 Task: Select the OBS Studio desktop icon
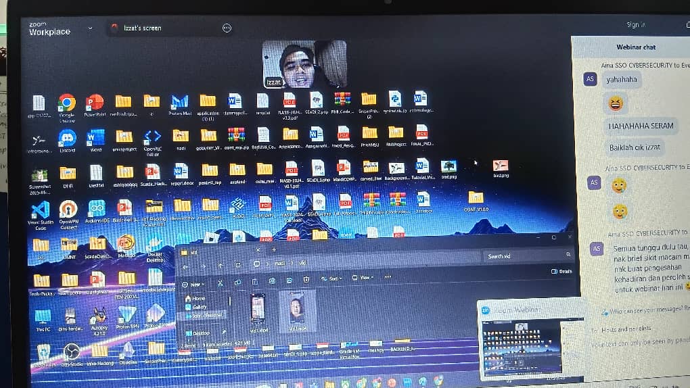pos(71,355)
